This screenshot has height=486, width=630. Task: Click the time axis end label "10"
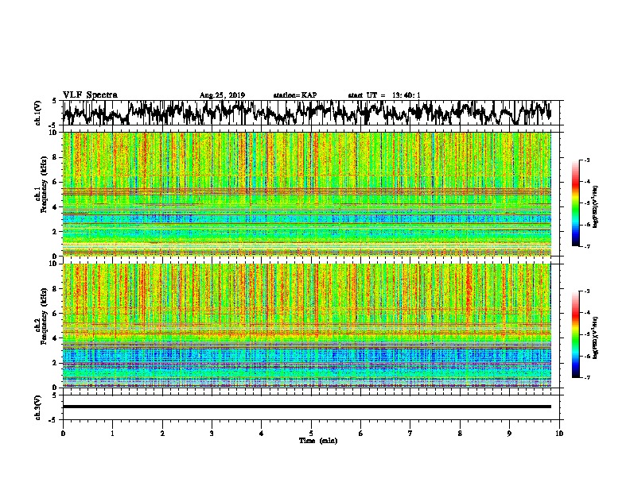(559, 434)
